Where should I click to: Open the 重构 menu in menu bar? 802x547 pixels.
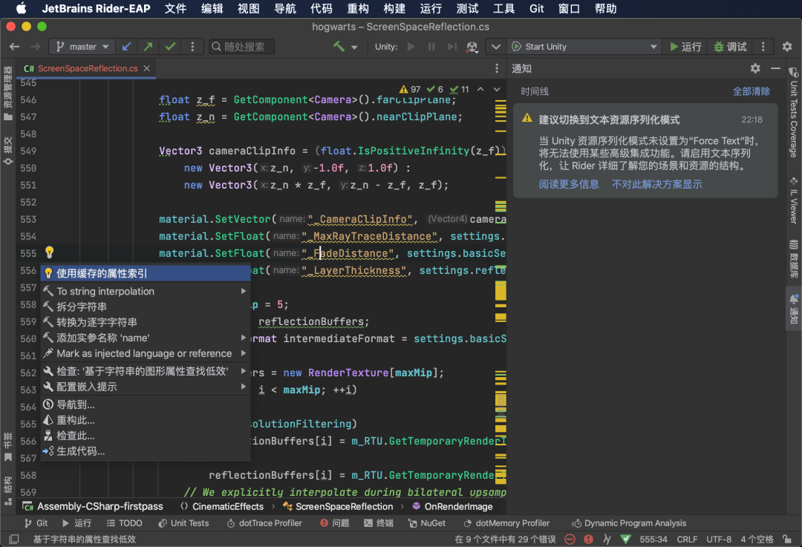tap(357, 8)
